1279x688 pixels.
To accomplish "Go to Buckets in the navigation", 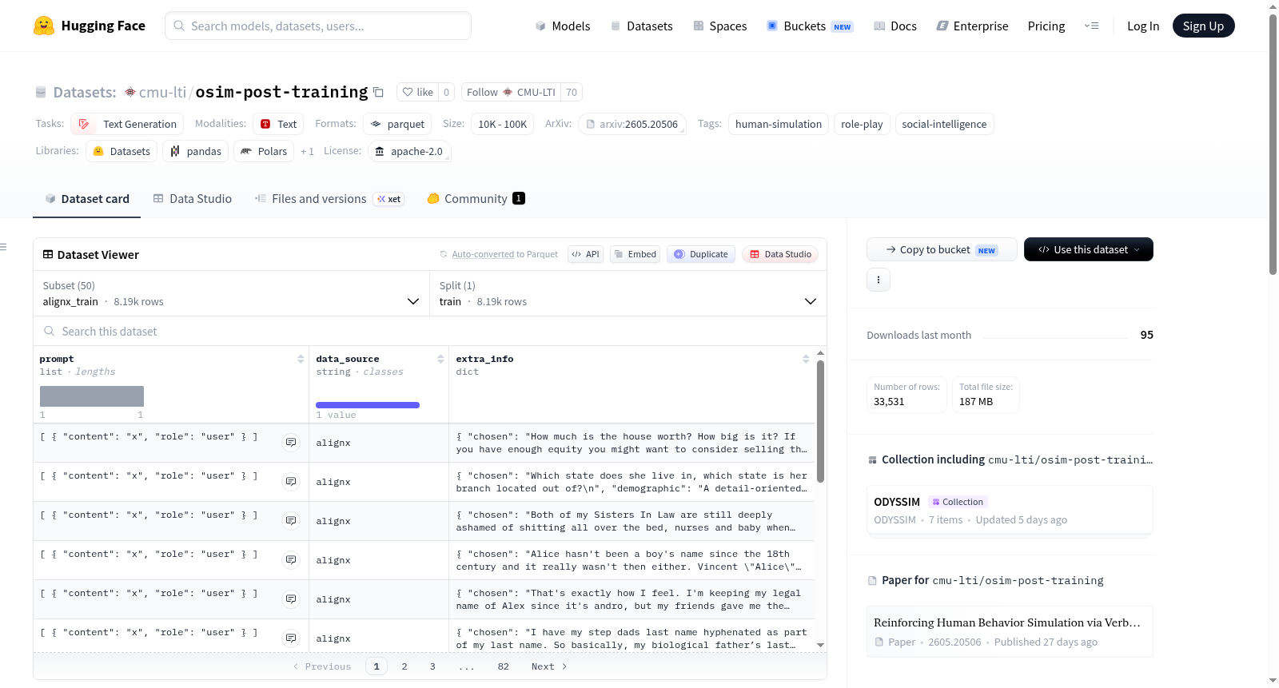I will (x=810, y=26).
